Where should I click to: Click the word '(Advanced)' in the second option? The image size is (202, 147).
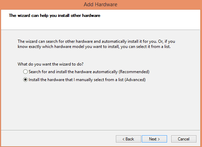tap(135, 80)
